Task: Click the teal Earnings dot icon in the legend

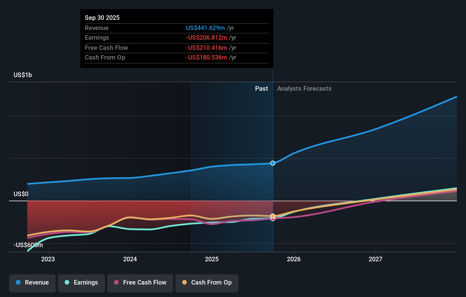Action: click(x=66, y=283)
